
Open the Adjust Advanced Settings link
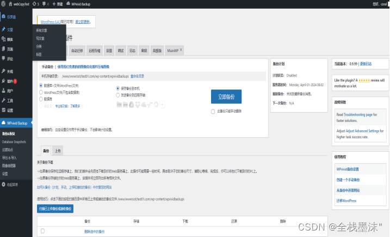(362, 131)
